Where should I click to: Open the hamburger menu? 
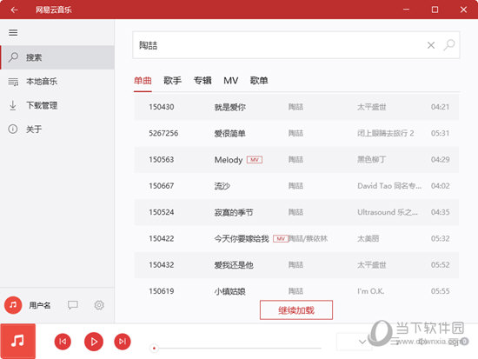tap(13, 32)
